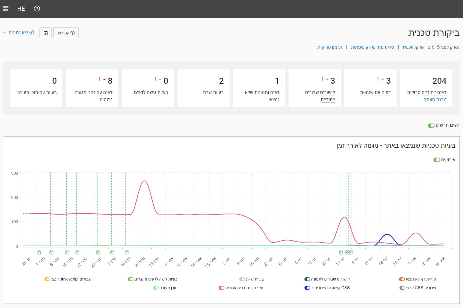This screenshot has width=463, height=308.
Task: Toggle קישורים שבורים לתמונה series
Action: (x=307, y=279)
